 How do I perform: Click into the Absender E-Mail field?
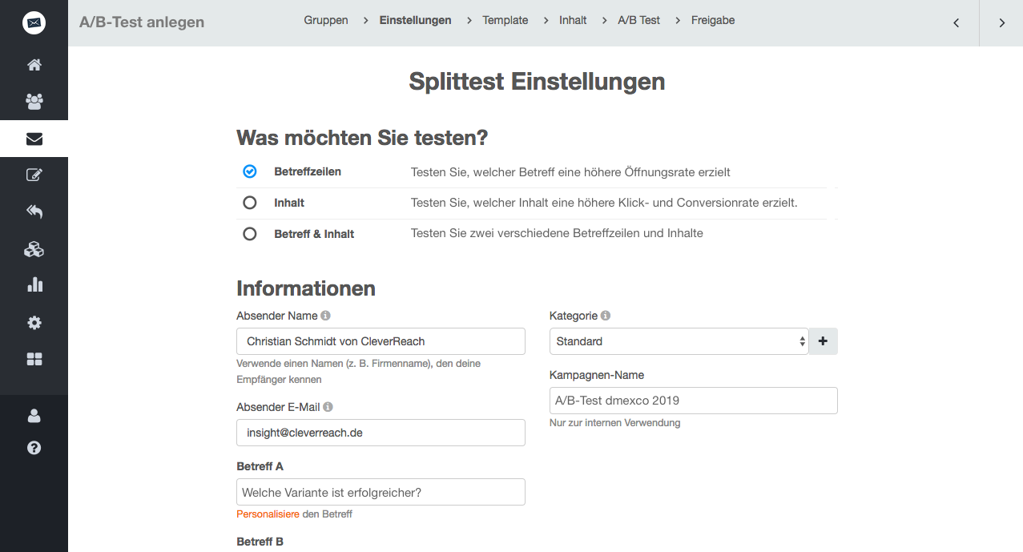(381, 433)
